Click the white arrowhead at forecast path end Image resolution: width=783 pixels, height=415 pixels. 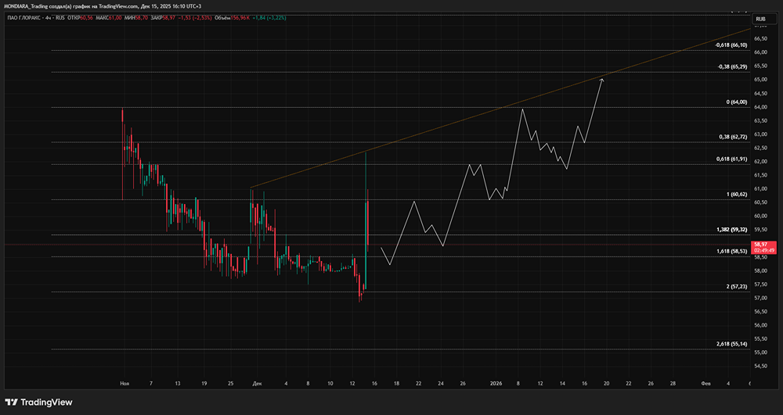click(602, 80)
